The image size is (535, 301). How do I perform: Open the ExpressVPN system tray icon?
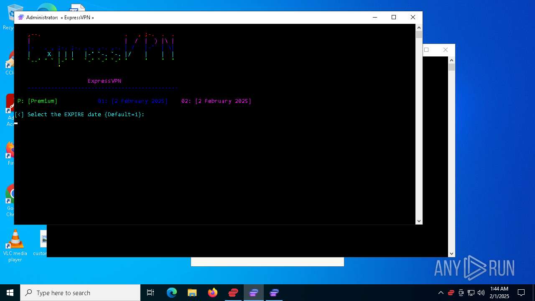(x=451, y=293)
